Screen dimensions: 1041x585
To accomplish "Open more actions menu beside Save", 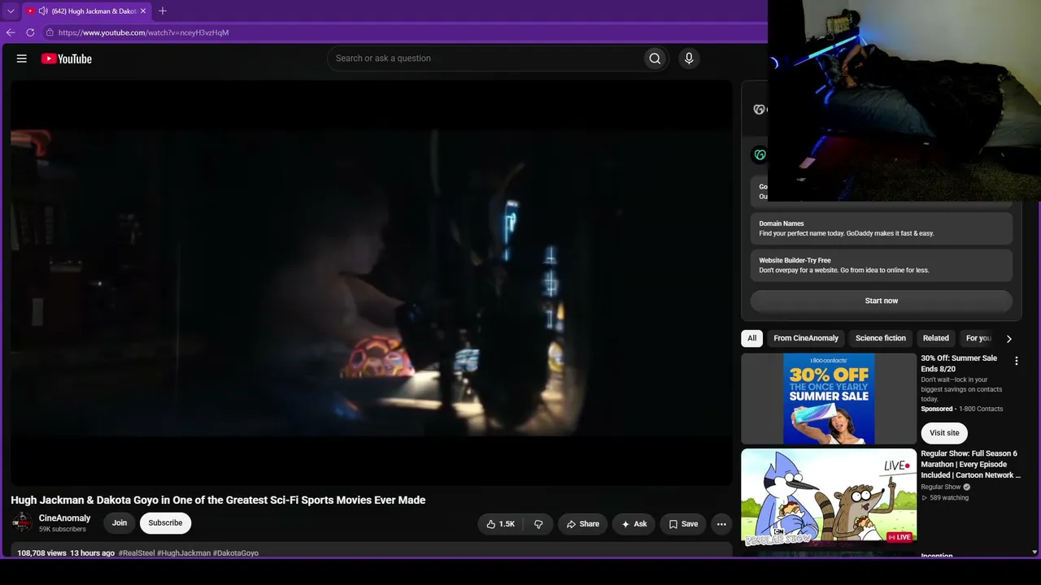I will pyautogui.click(x=721, y=524).
